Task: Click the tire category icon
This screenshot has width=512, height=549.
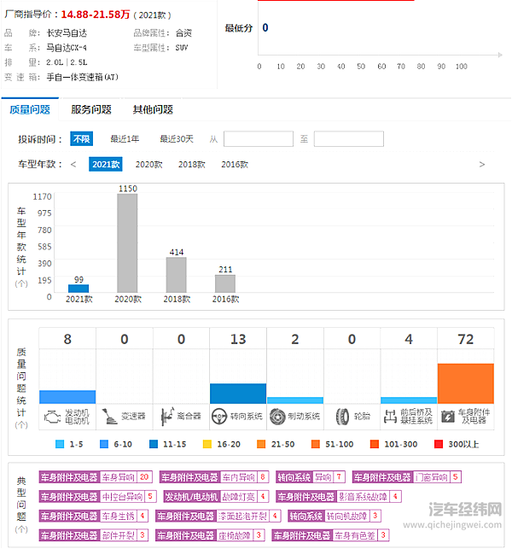Action: point(342,417)
